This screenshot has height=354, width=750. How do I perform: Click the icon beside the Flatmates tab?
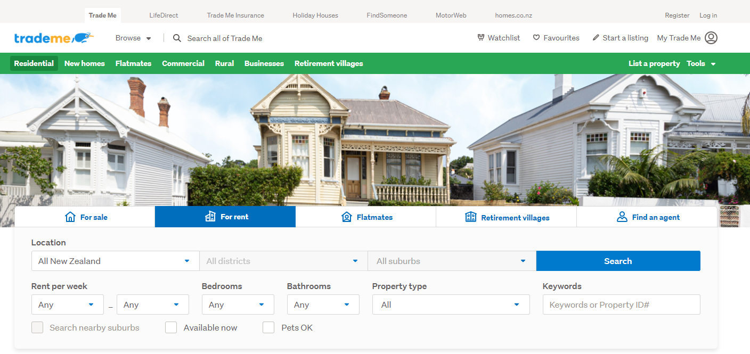pyautogui.click(x=347, y=217)
